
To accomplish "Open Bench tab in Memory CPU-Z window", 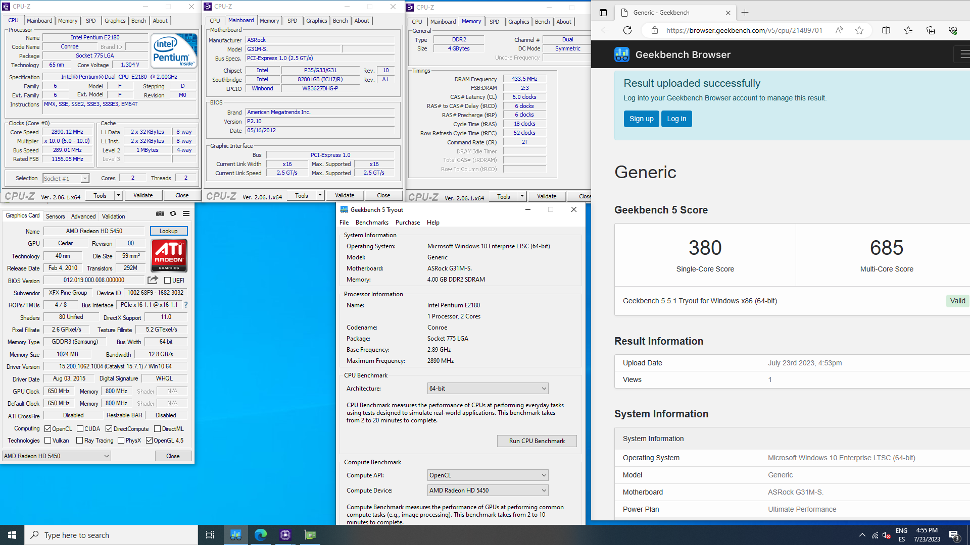I will point(542,22).
